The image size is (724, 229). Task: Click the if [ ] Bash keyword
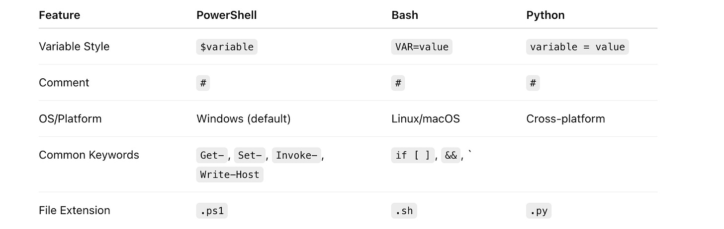pyautogui.click(x=413, y=155)
